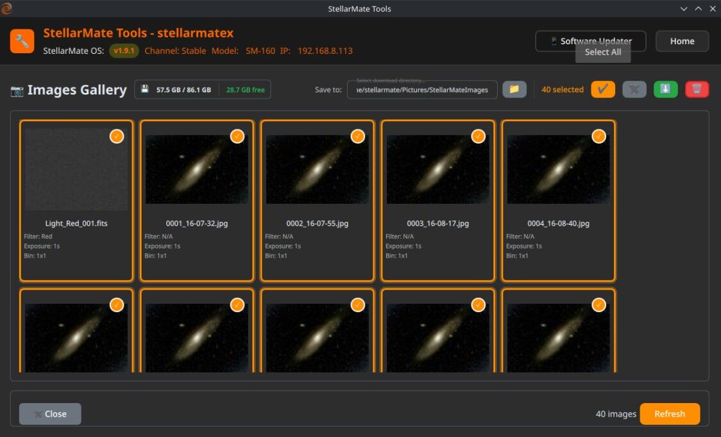Click the file name 0004_16-08-40.jpg
The height and width of the screenshot is (437, 721).
(558, 224)
